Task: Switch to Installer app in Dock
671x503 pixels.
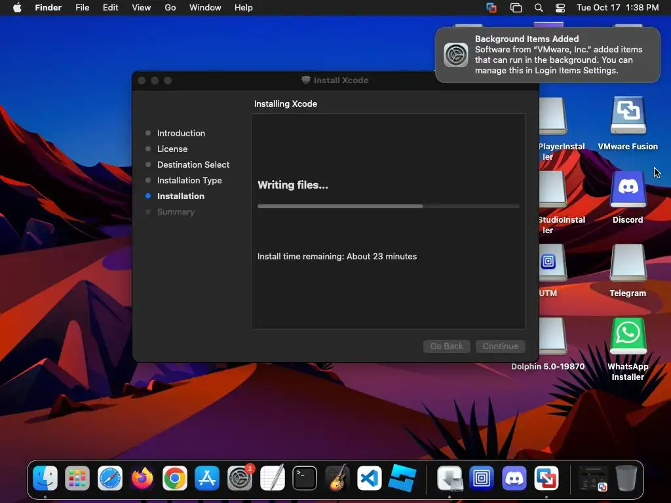Action: tap(450, 477)
